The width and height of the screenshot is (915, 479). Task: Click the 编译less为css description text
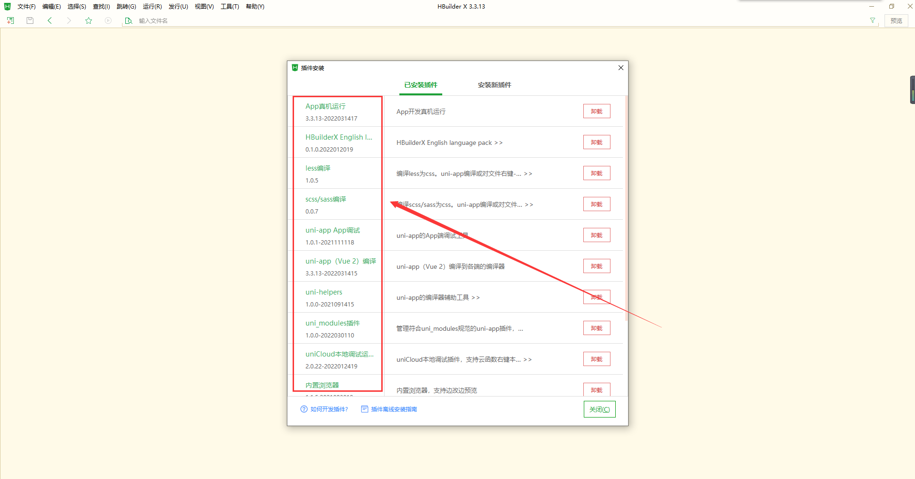tap(464, 173)
